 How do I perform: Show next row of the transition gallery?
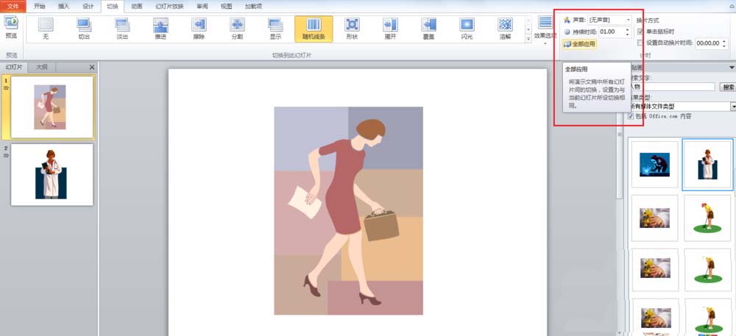point(528,29)
